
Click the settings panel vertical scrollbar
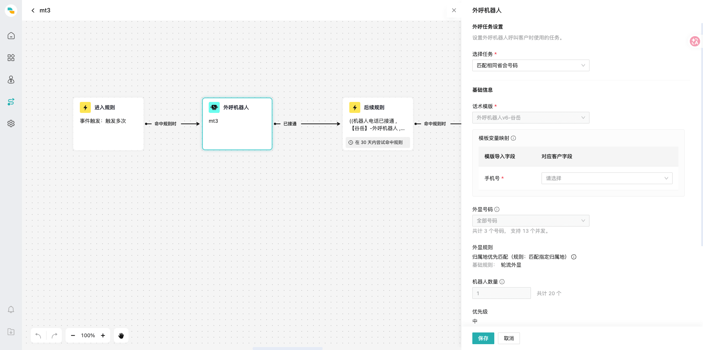(x=702, y=135)
